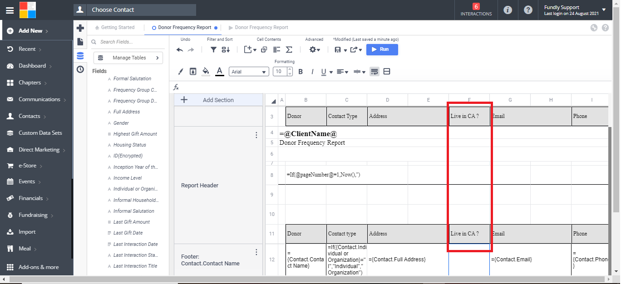Image resolution: width=621 pixels, height=284 pixels.
Task: Open the sidebar plus icon
Action: [x=80, y=28]
